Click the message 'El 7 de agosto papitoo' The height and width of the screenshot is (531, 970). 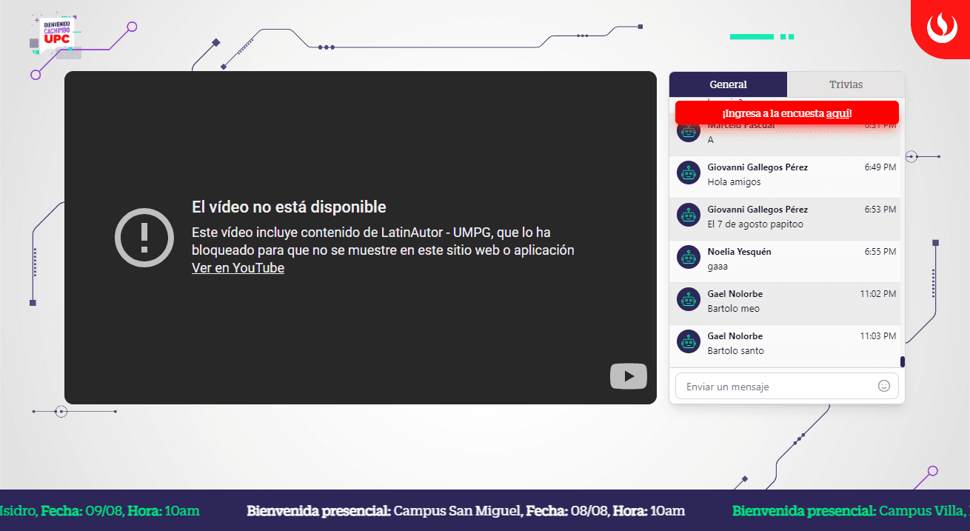(755, 224)
